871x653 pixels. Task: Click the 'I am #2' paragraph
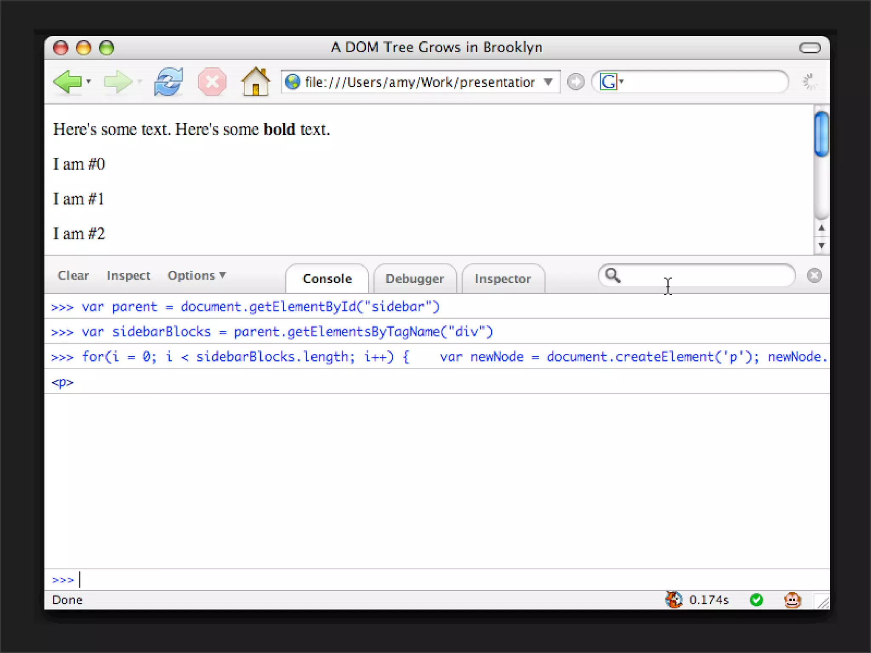(79, 234)
